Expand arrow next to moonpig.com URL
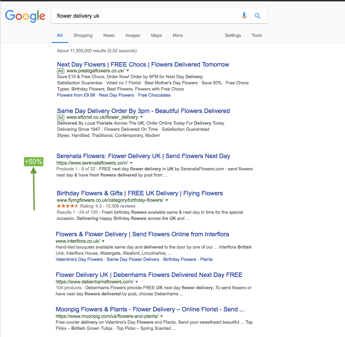This screenshot has height=337, width=345. click(162, 316)
